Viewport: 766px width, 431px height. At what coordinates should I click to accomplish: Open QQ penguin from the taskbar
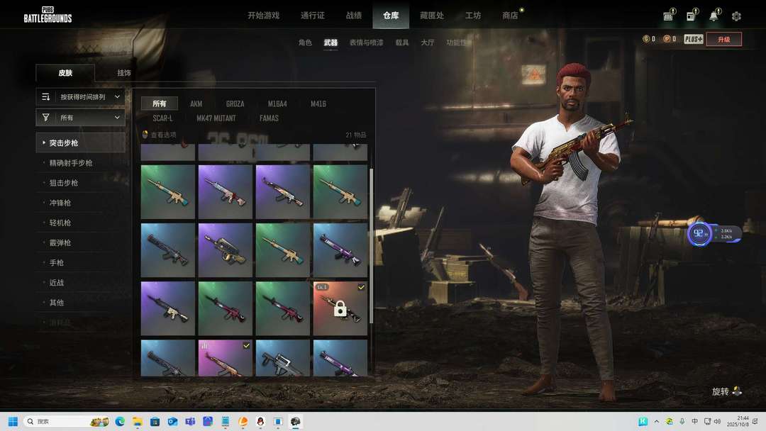pos(260,422)
